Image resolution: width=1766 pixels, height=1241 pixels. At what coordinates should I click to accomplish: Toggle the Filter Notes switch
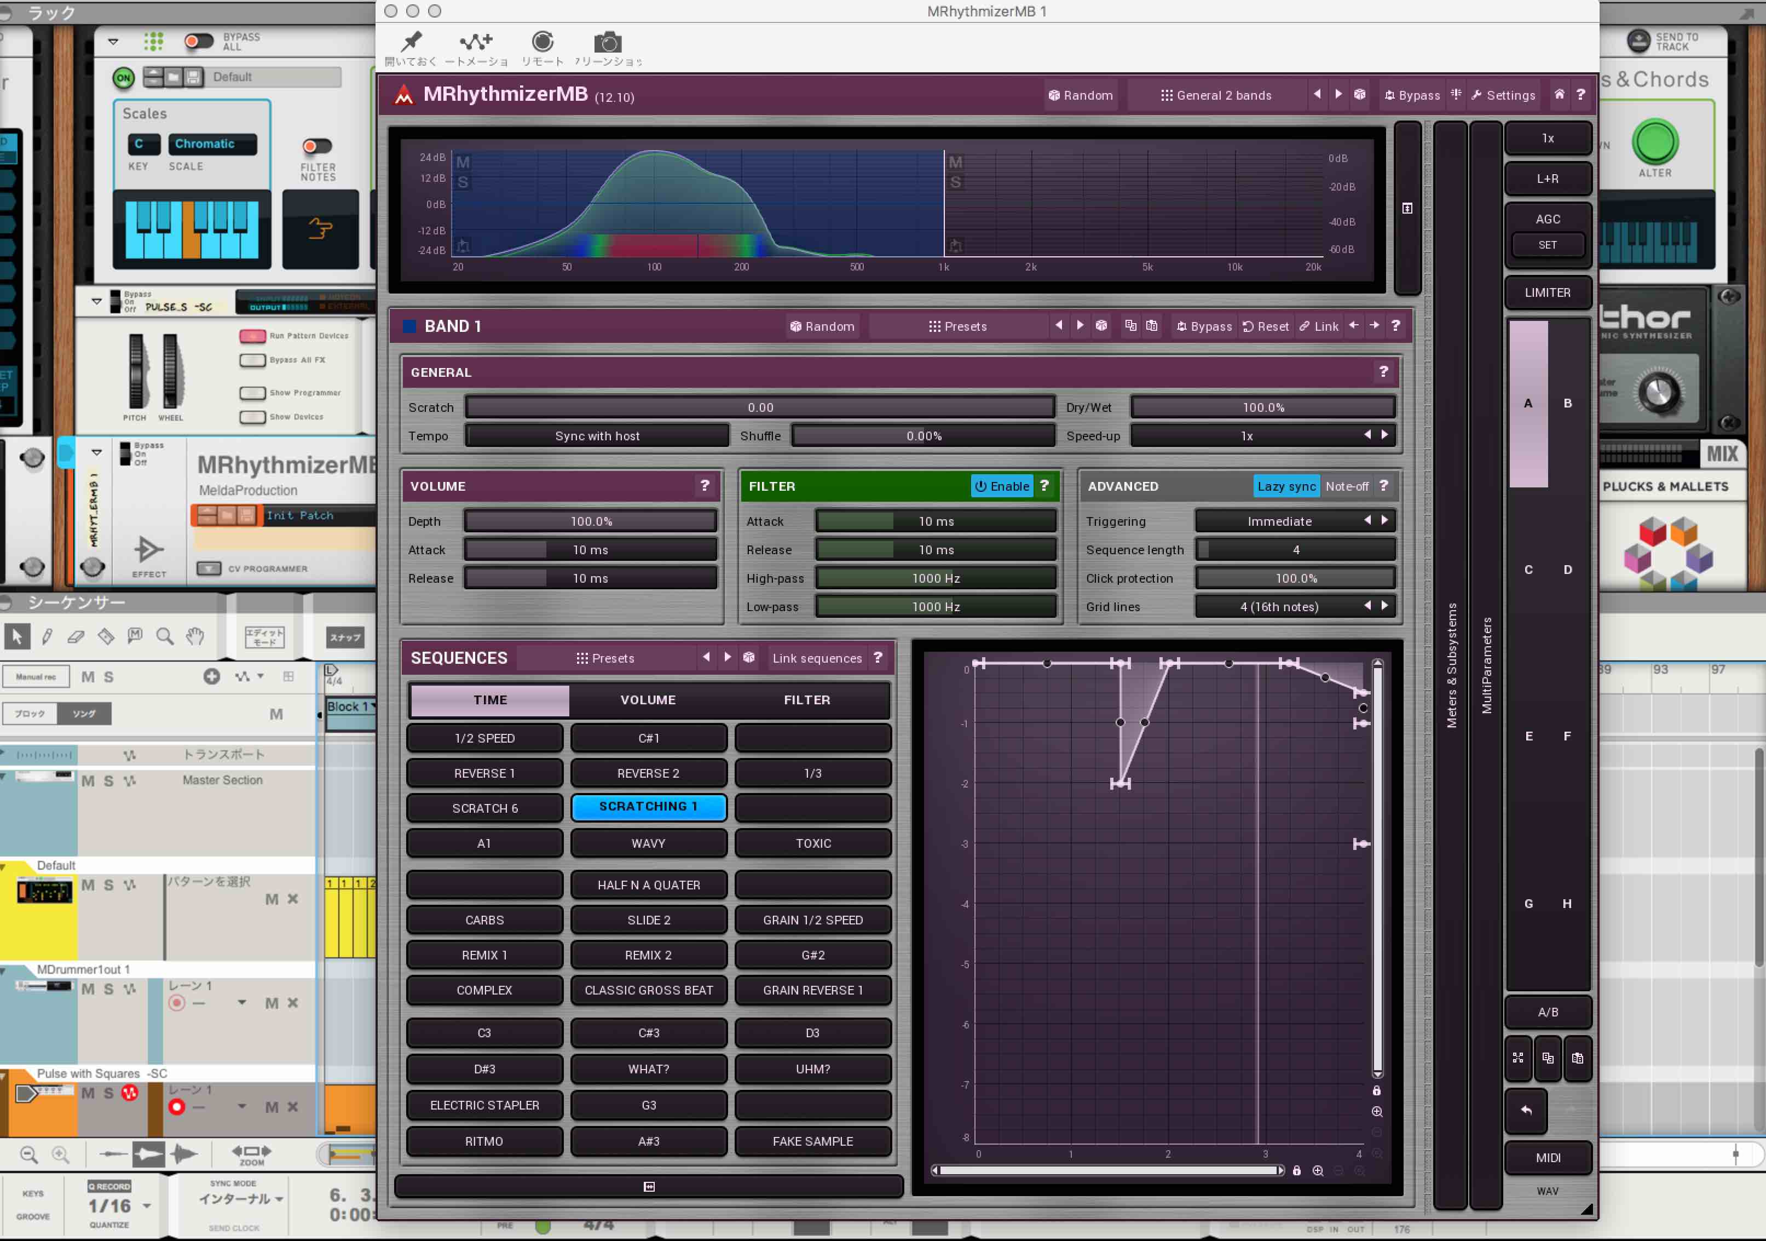[317, 146]
